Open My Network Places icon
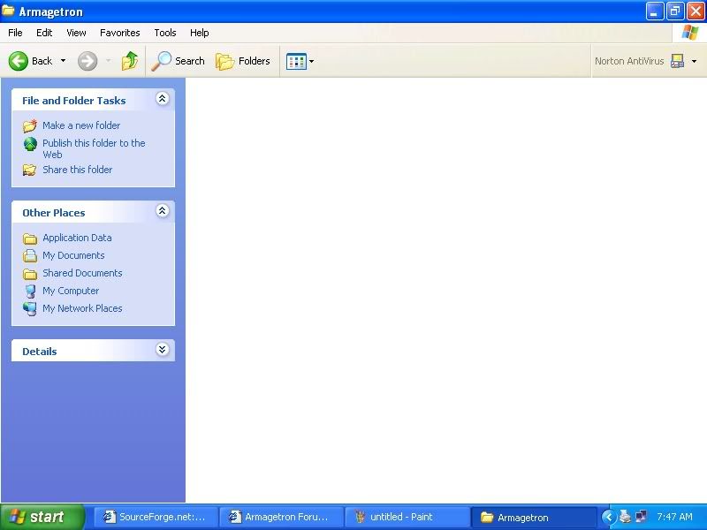The image size is (707, 530). click(x=30, y=308)
